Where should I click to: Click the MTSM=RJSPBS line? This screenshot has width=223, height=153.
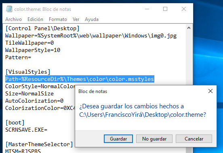(23, 151)
